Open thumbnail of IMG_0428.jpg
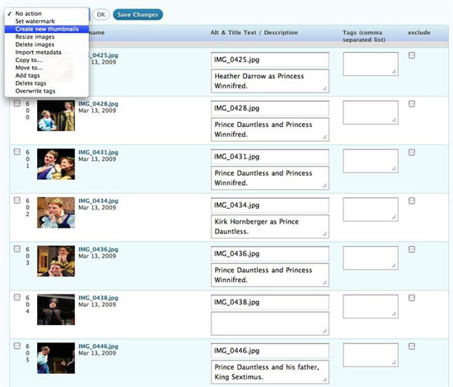 point(56,116)
